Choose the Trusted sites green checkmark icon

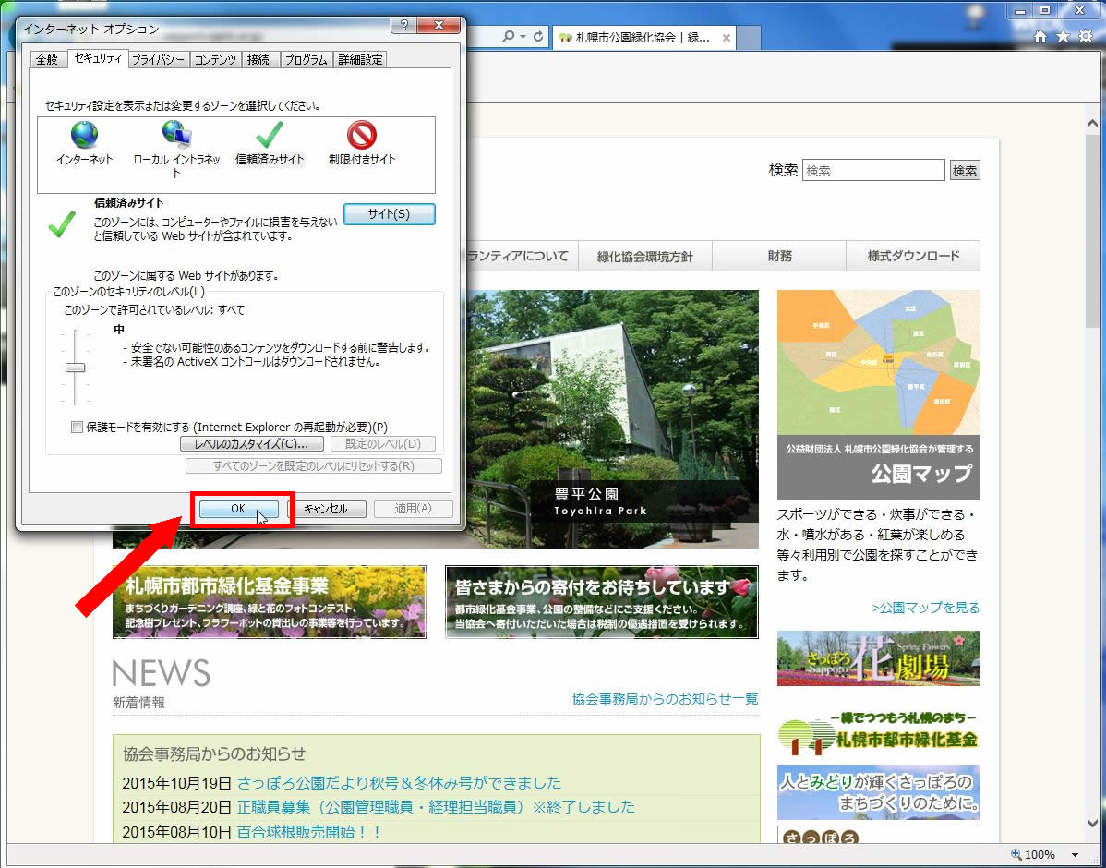[x=269, y=136]
